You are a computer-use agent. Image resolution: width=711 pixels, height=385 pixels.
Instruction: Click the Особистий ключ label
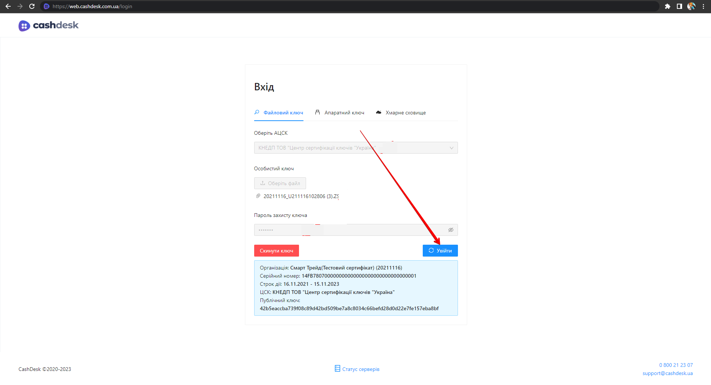pos(274,168)
